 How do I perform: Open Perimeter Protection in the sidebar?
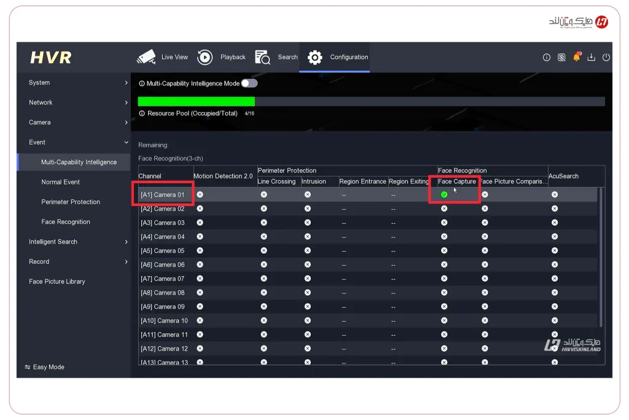tap(71, 202)
